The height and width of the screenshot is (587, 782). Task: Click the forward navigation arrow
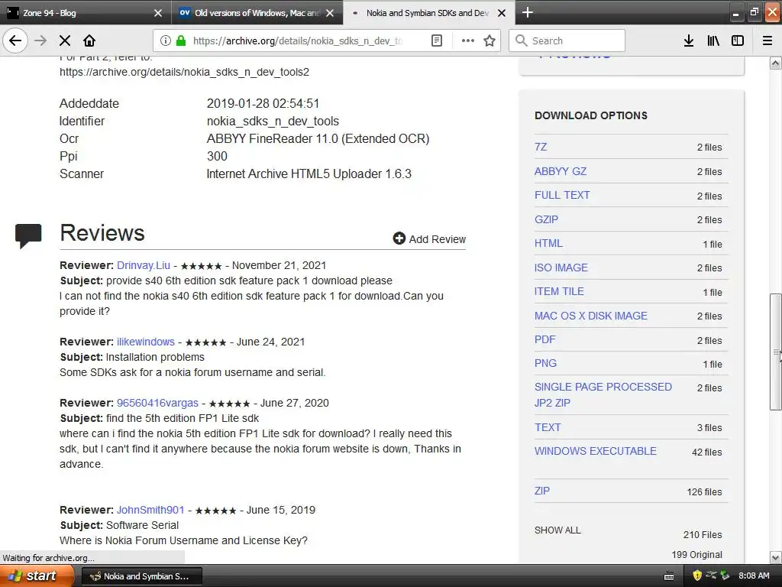pyautogui.click(x=40, y=41)
